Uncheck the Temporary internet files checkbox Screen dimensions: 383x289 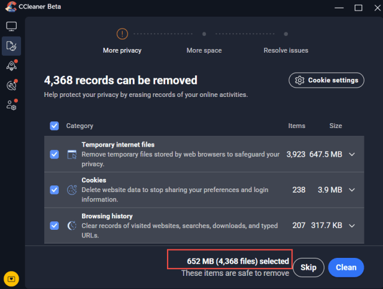click(x=54, y=154)
